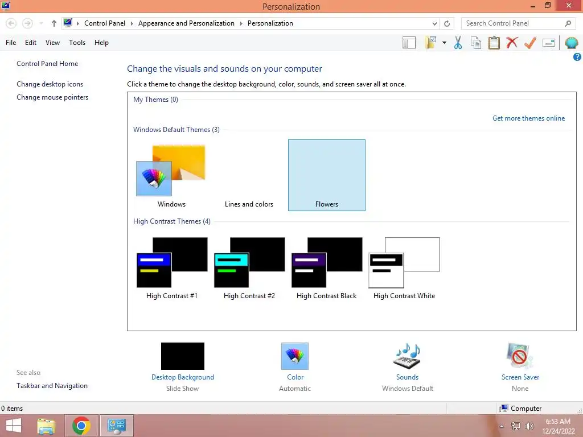583x437 pixels.
Task: Expand chevron after Appearance and Personalization
Action: click(241, 23)
